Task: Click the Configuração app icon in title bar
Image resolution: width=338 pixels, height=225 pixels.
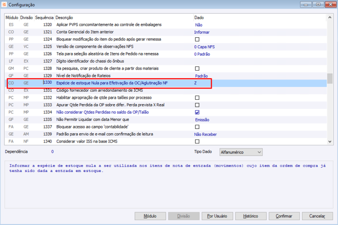Action: tap(4, 5)
